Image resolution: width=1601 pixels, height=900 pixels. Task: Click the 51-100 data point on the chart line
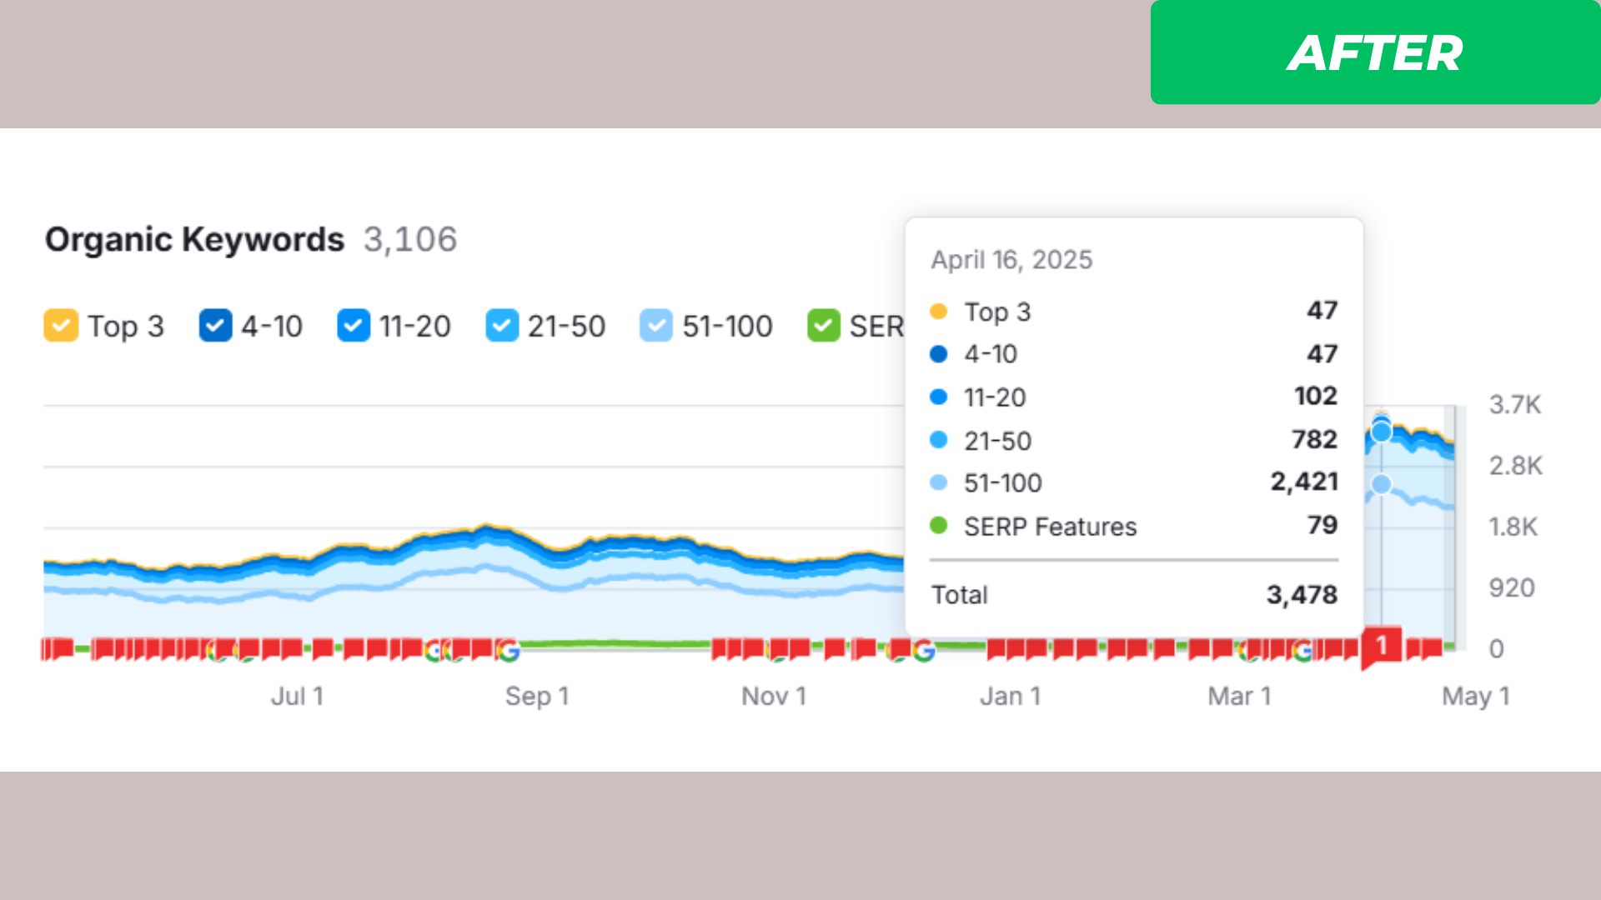(1382, 483)
